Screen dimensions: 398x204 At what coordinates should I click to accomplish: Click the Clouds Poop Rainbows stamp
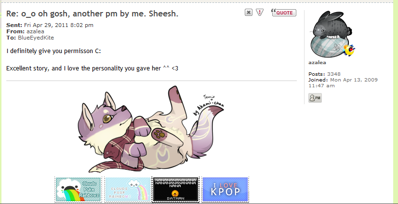[128, 190]
